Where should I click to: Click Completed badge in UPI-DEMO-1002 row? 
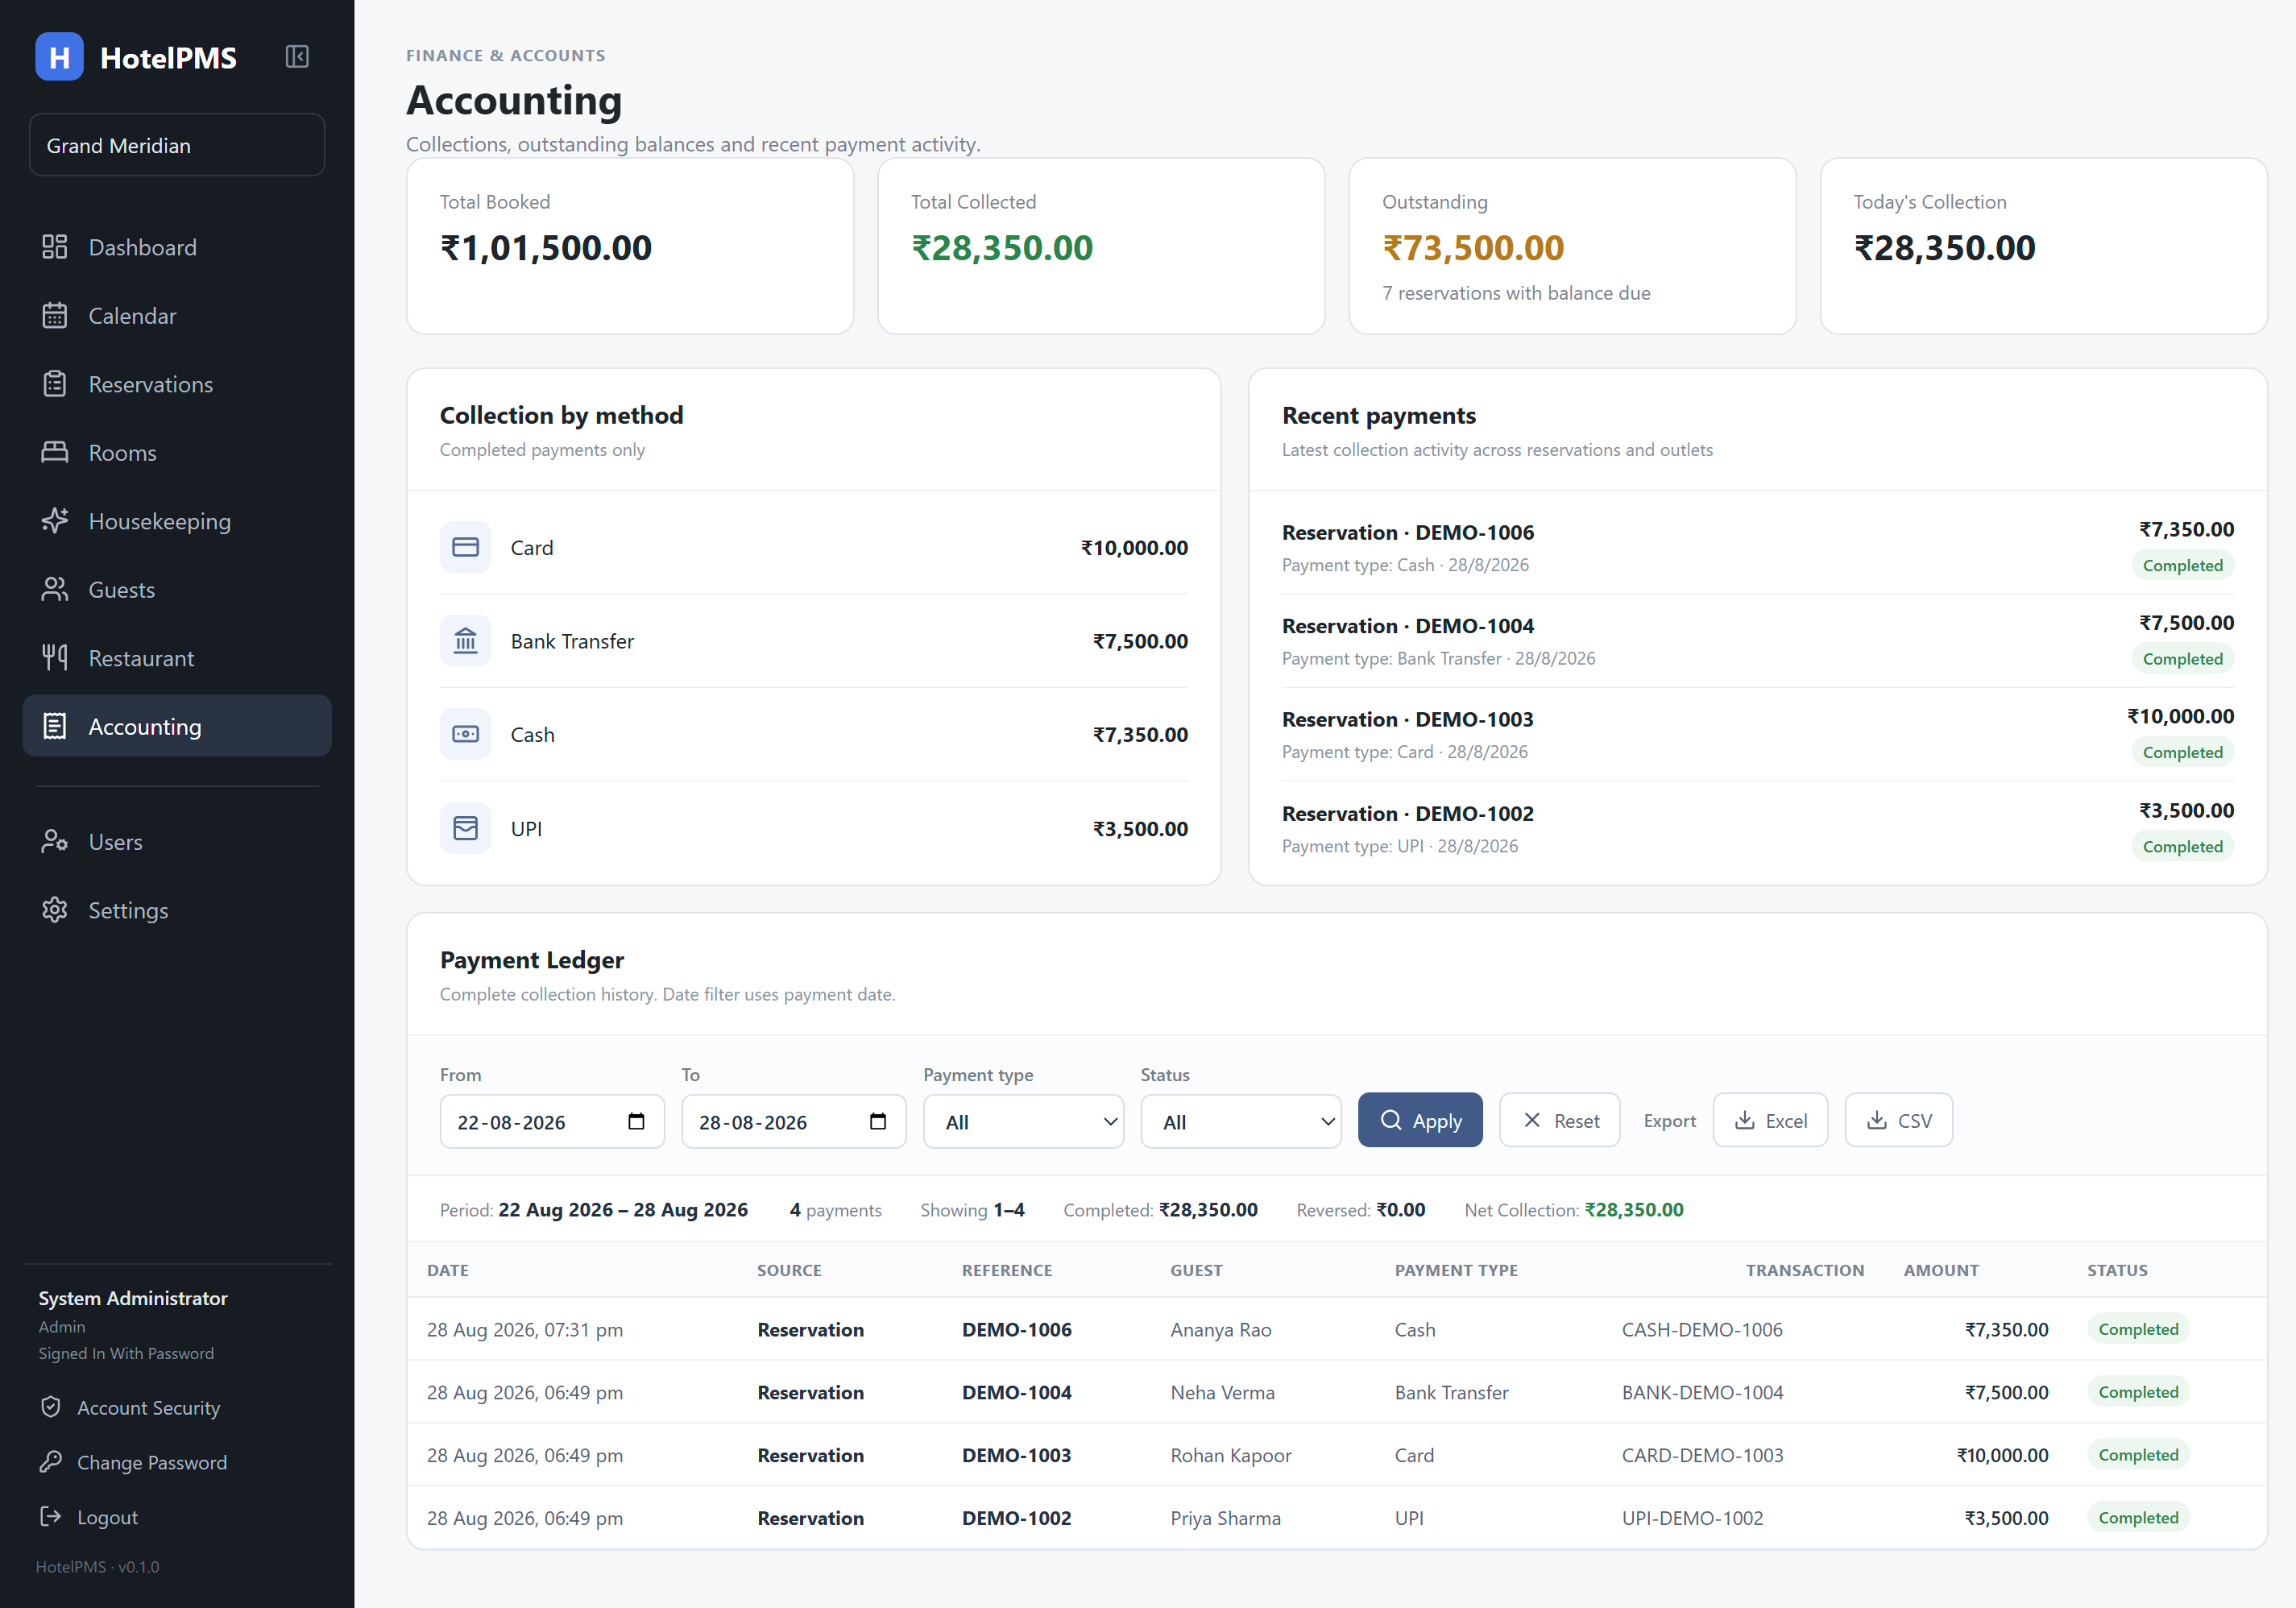2138,1517
